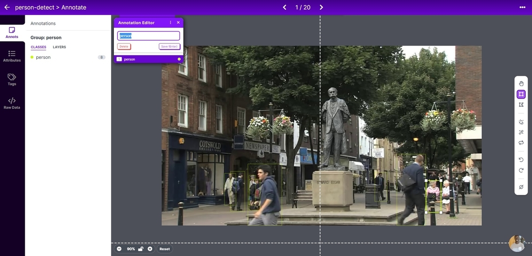Image resolution: width=532 pixels, height=256 pixels.
Task: Select the hand pan tool
Action: 521,84
